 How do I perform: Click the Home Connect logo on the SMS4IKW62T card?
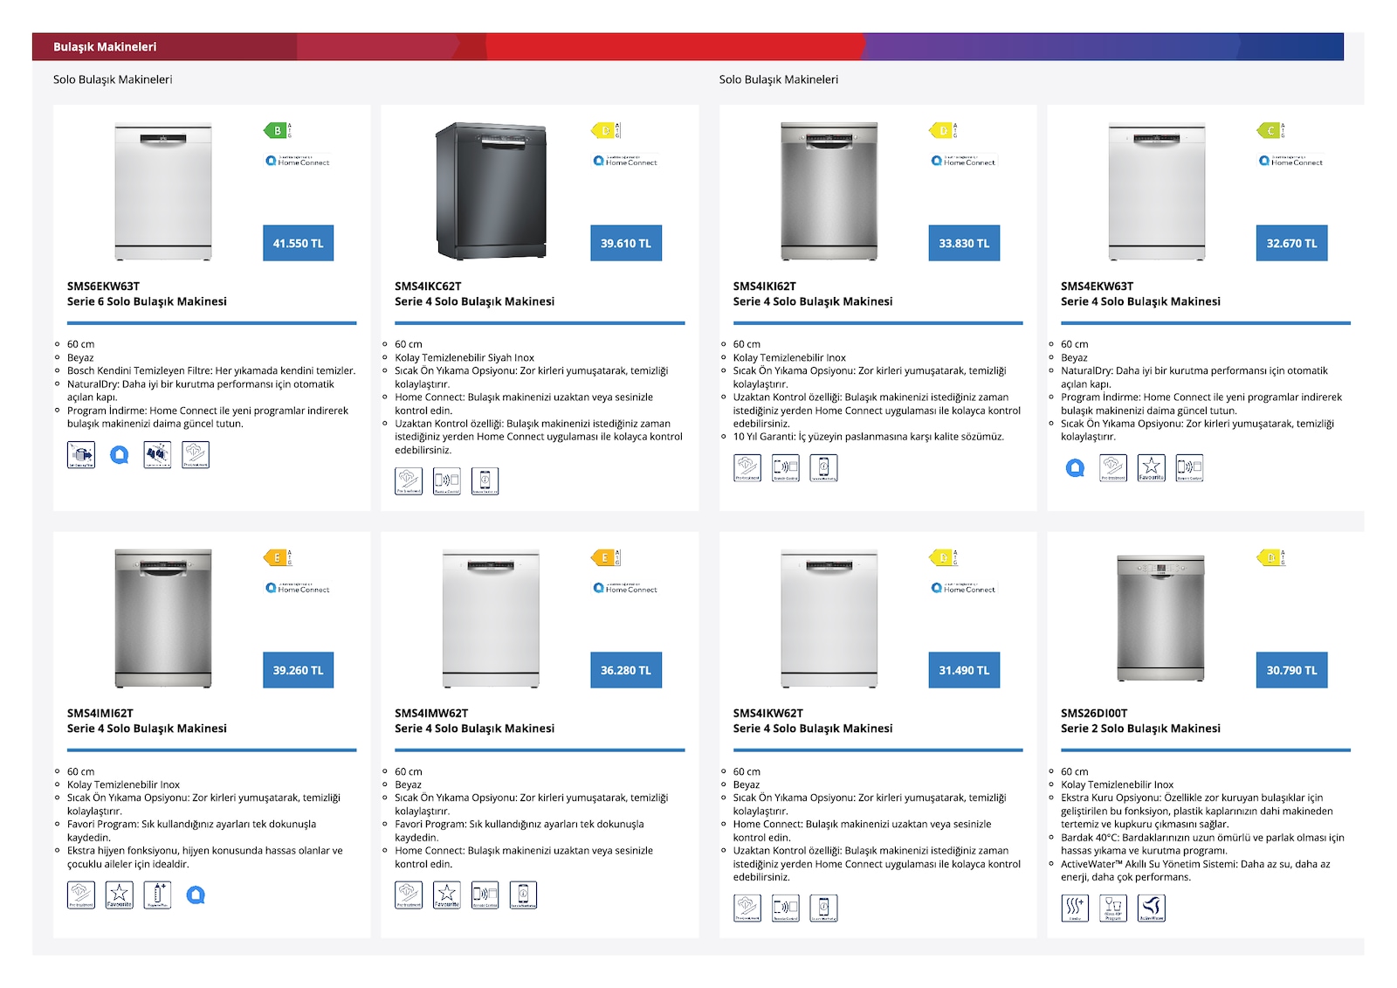(964, 588)
